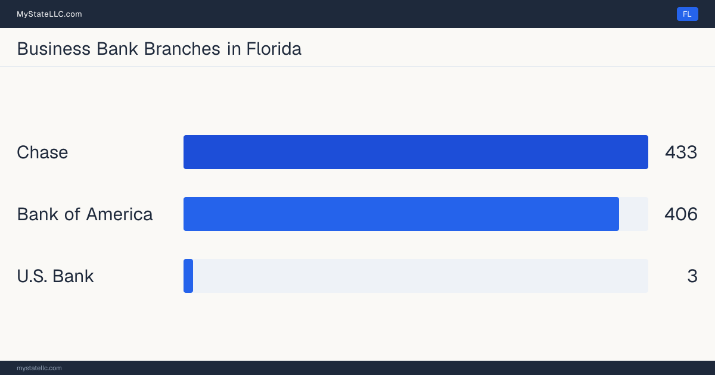Click the Bank of America label
This screenshot has width=715, height=375.
coord(85,214)
